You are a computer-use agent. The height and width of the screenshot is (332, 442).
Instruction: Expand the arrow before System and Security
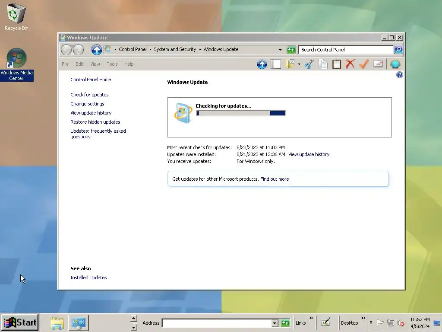coord(150,49)
